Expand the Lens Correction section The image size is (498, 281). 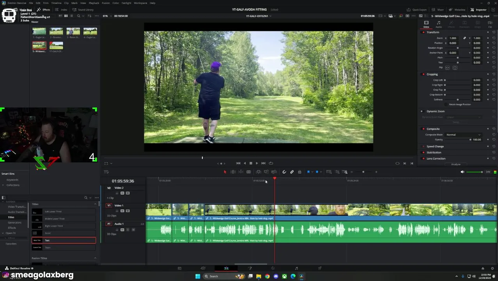point(436,158)
